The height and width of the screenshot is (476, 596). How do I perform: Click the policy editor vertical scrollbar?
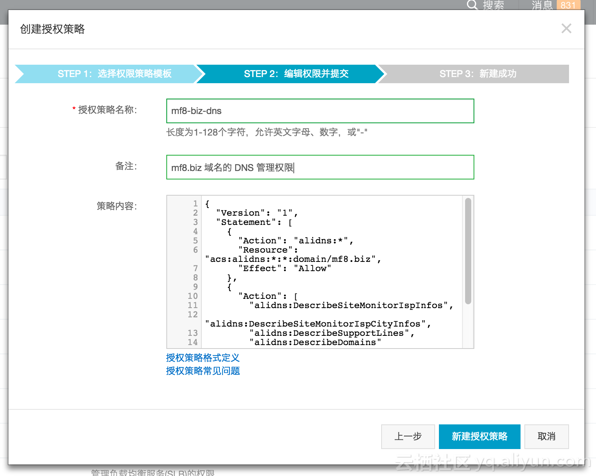pos(468,251)
